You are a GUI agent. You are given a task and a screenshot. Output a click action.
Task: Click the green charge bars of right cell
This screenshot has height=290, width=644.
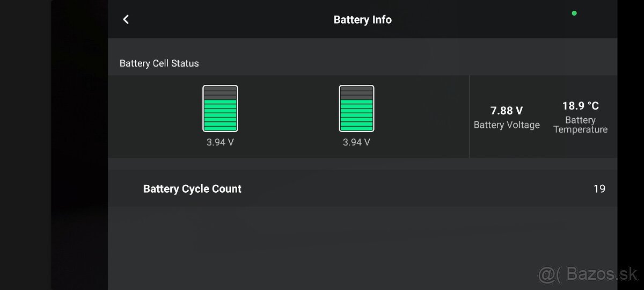click(356, 115)
